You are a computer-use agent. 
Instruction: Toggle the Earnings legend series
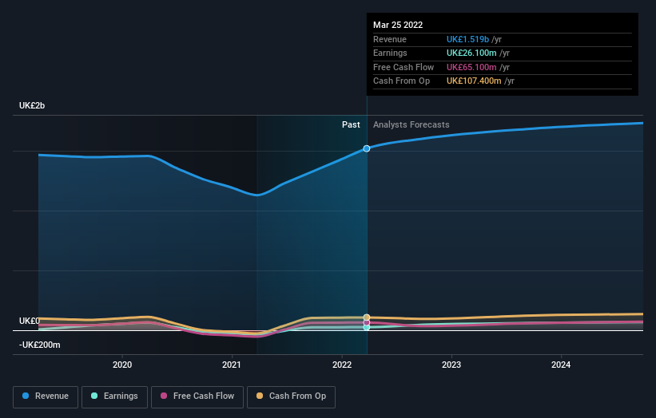(114, 396)
